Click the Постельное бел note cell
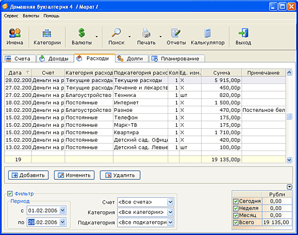298x235 pixels. pyautogui.click(x=264, y=110)
